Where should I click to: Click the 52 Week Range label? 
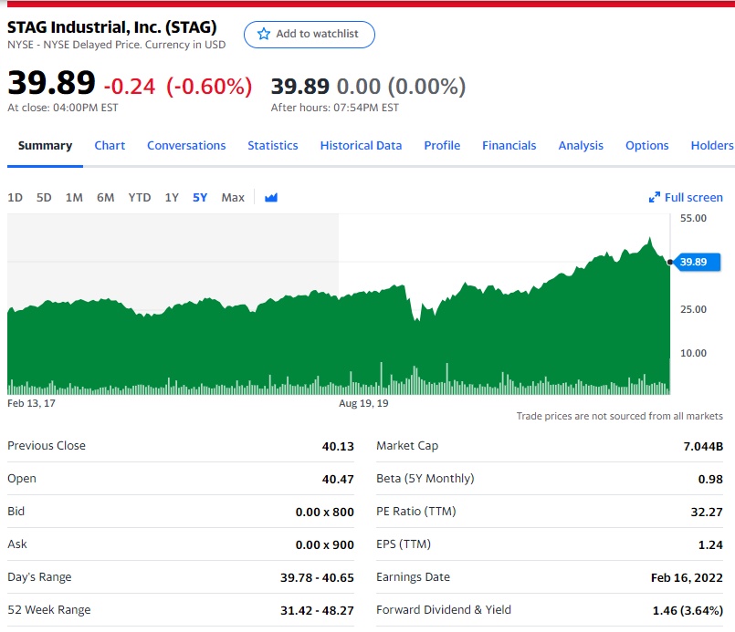(49, 609)
